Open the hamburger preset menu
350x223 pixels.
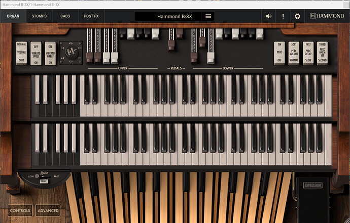[x=208, y=16]
